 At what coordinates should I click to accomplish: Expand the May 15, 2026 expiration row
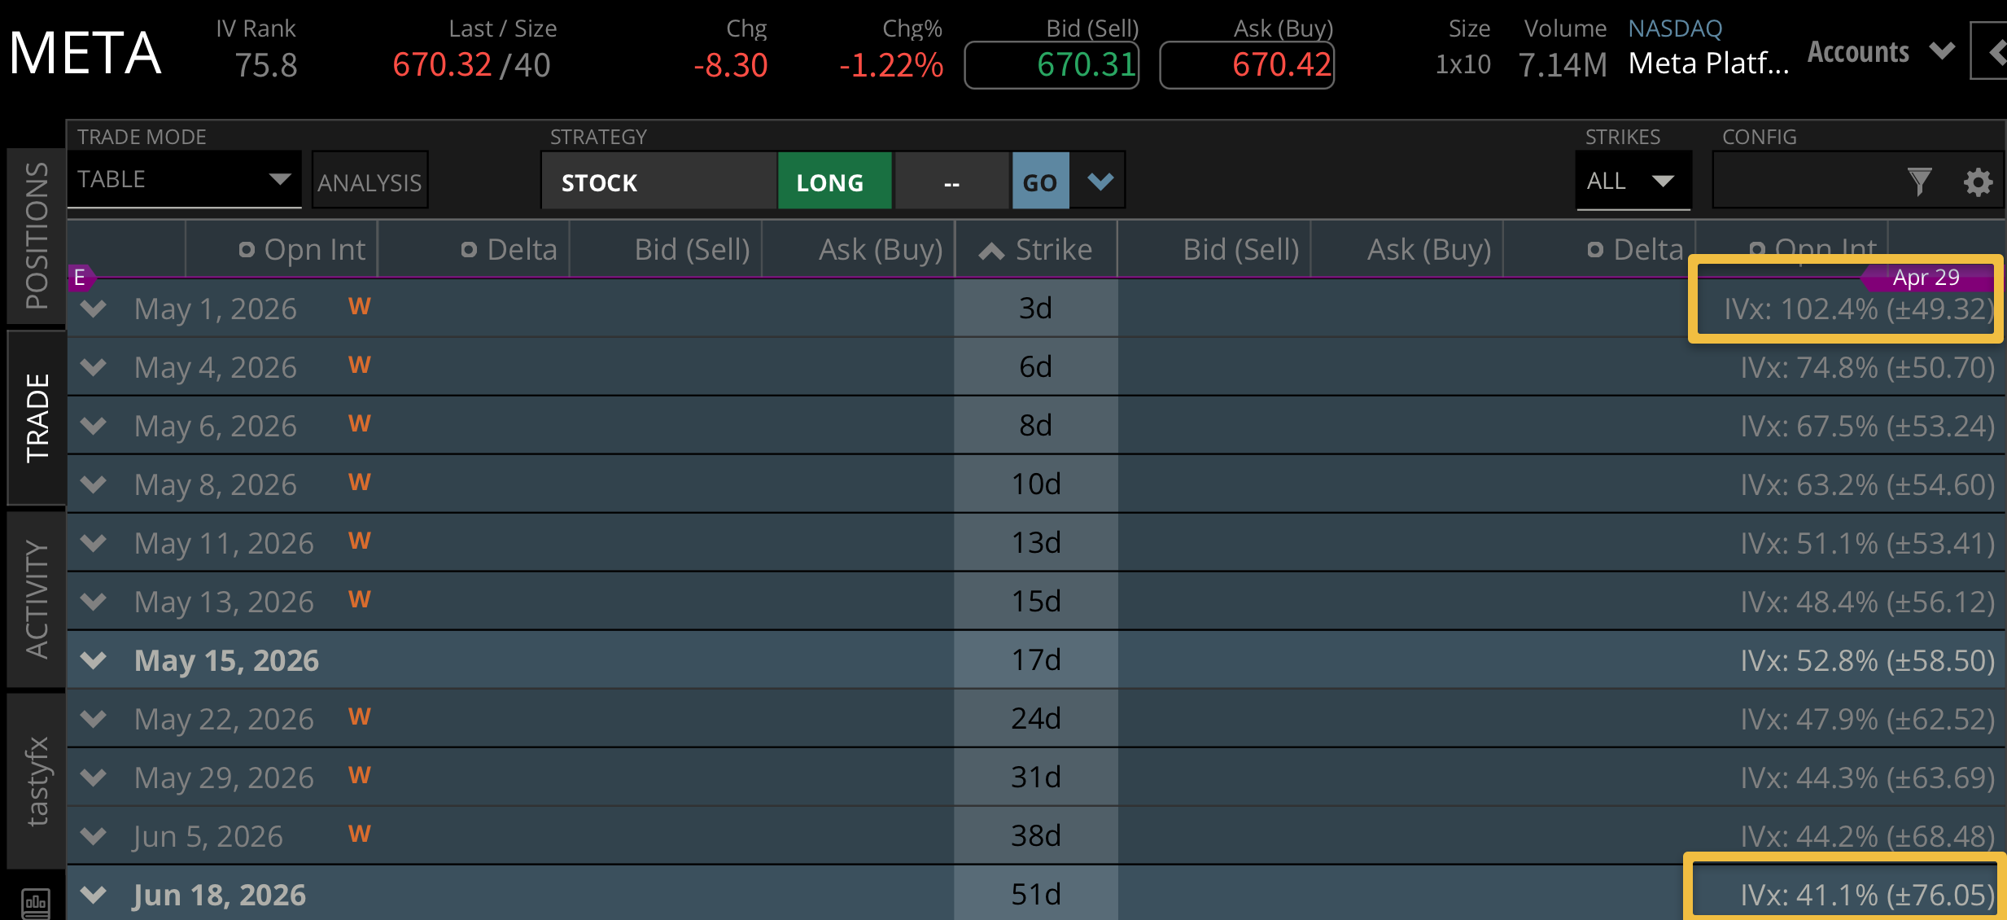tap(94, 660)
